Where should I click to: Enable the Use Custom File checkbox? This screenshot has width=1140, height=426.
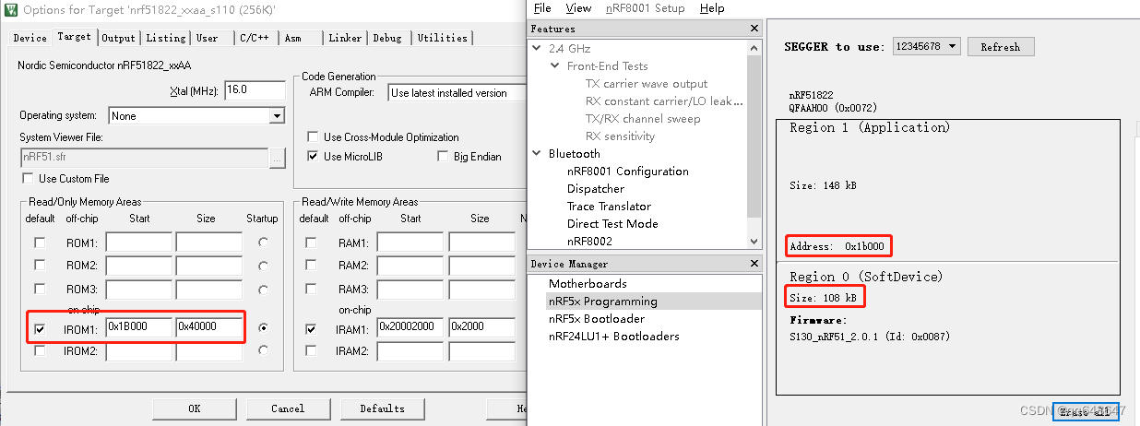pos(28,178)
